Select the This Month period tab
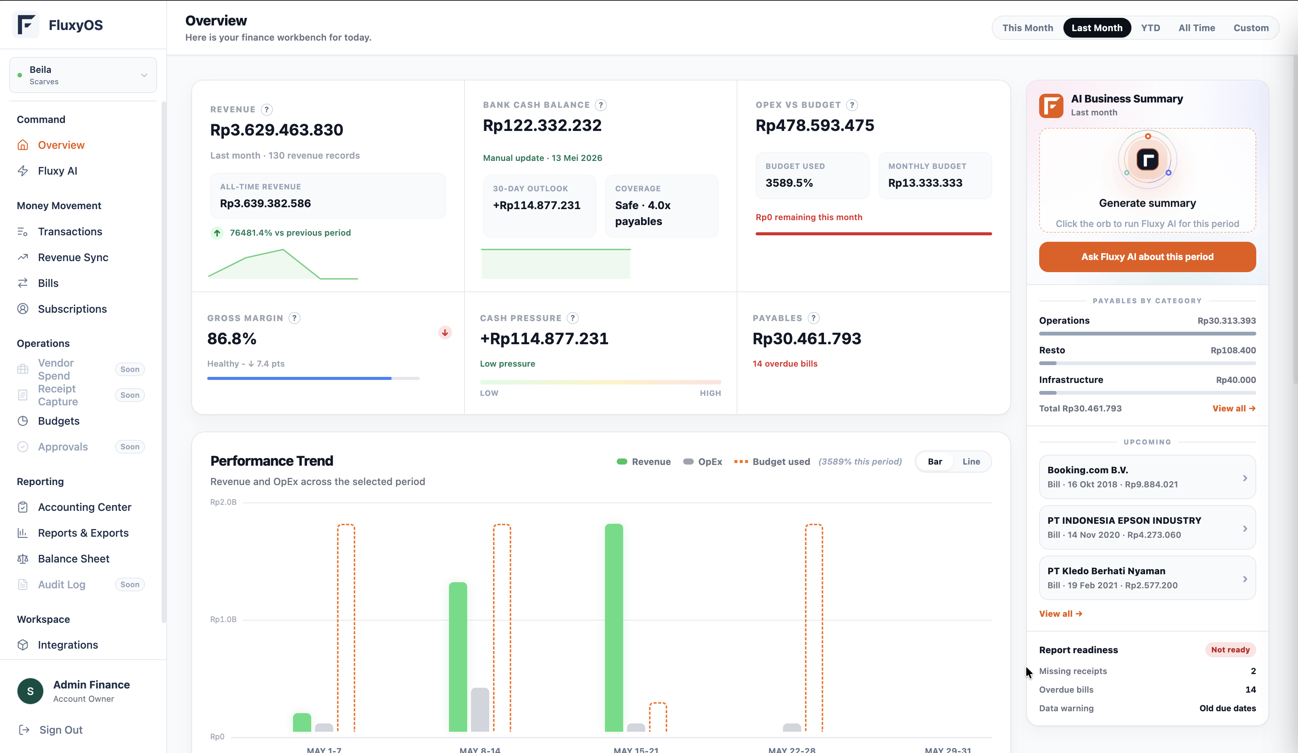 coord(1028,28)
